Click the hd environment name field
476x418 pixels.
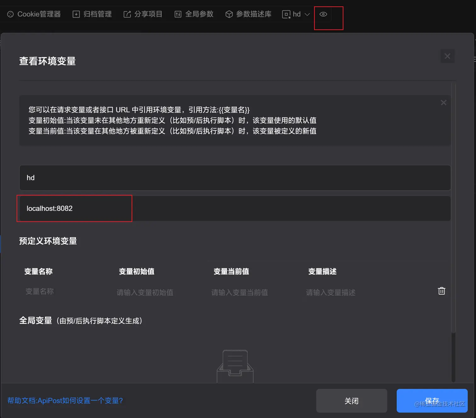tap(235, 178)
